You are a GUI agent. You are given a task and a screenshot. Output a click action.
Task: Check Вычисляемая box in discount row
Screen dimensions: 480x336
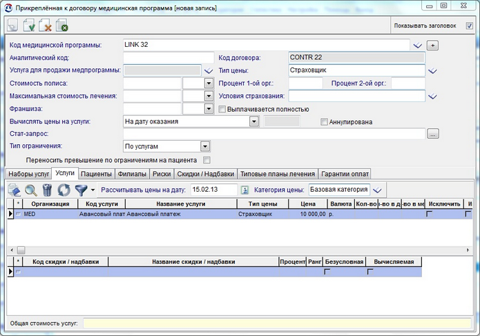369,271
